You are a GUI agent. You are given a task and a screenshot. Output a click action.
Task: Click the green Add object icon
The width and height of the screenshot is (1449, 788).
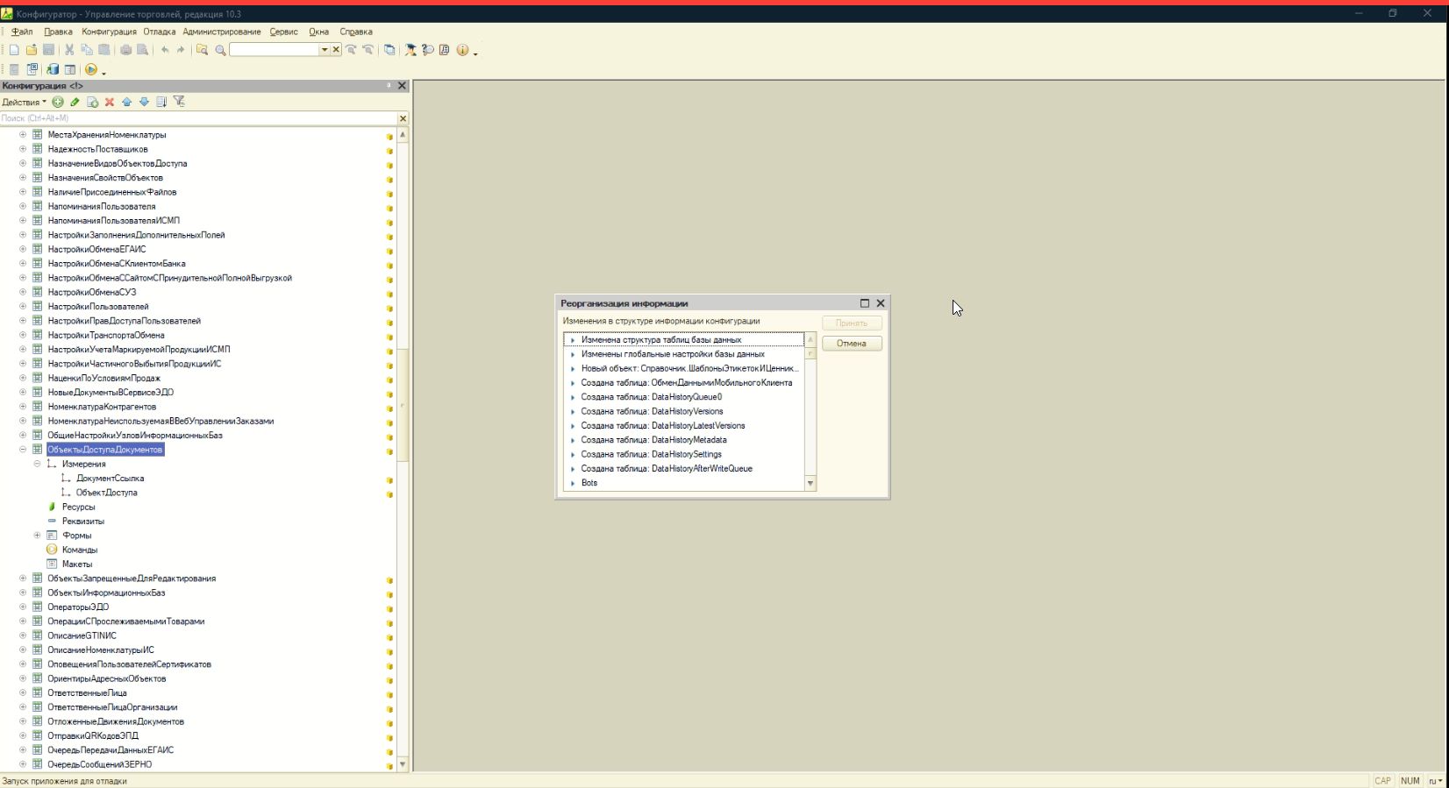58,102
